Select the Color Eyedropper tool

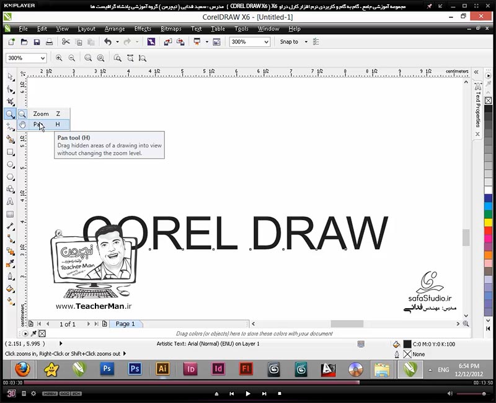pyautogui.click(x=11, y=263)
